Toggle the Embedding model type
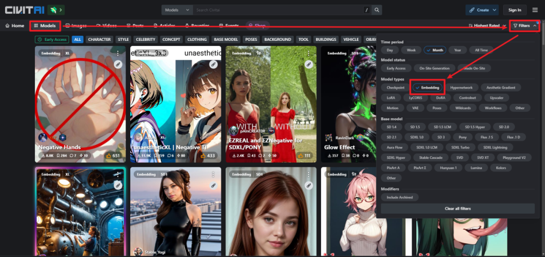Screen dimensions: 545x257 coord(427,88)
